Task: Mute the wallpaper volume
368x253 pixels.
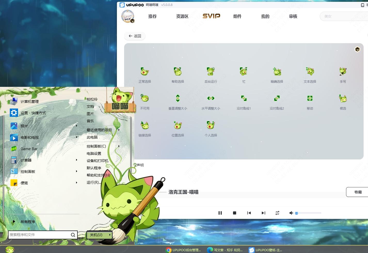Action: (x=291, y=213)
